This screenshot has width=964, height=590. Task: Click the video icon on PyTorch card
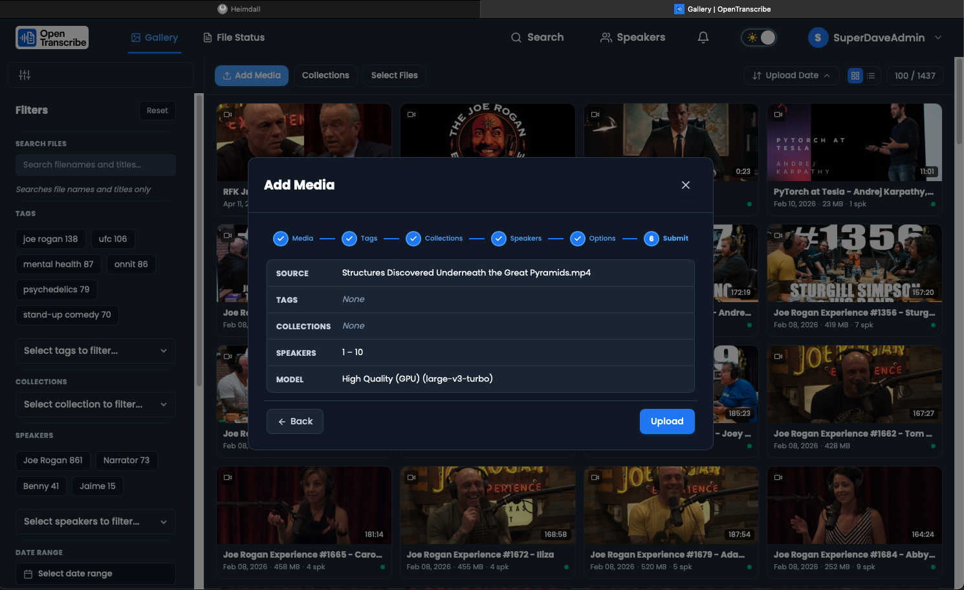coord(778,115)
